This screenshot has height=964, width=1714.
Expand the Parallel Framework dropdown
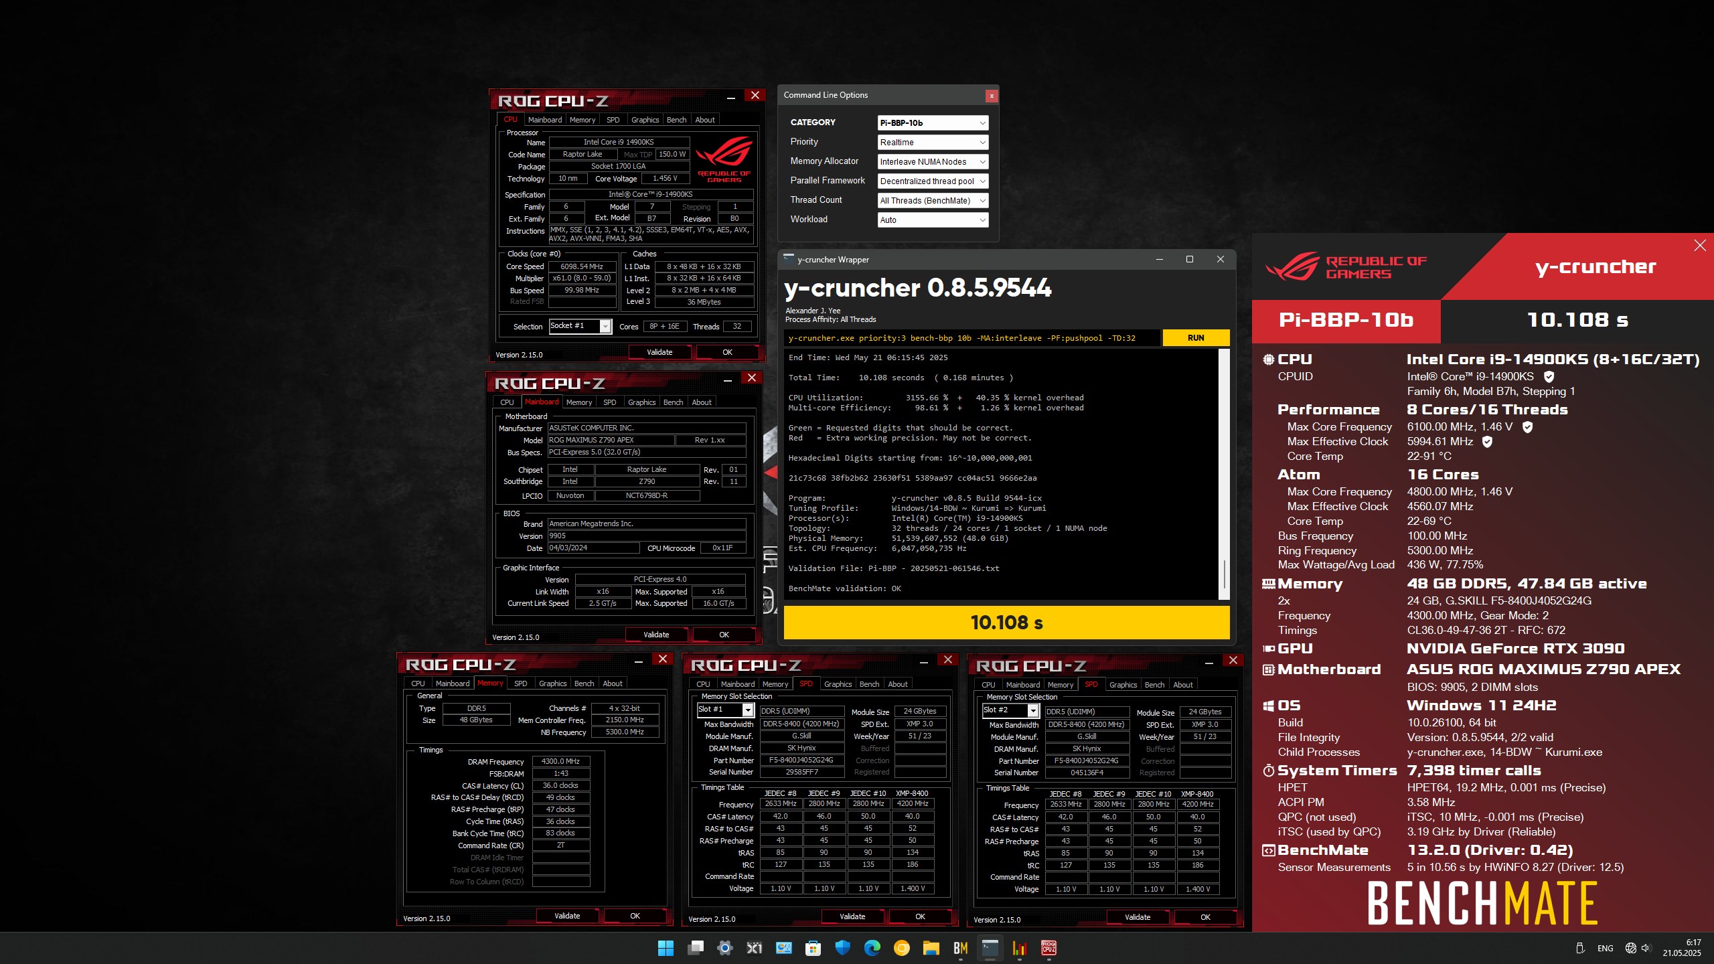pyautogui.click(x=933, y=181)
